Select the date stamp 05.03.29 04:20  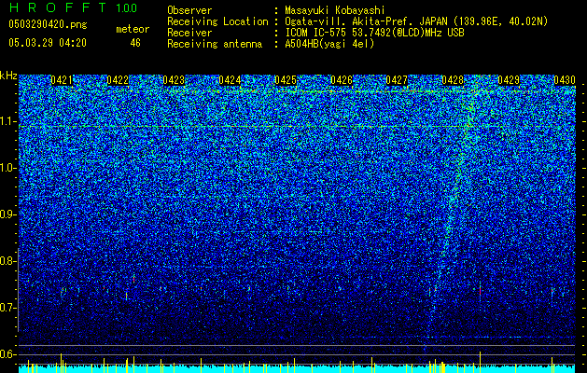[x=48, y=43]
